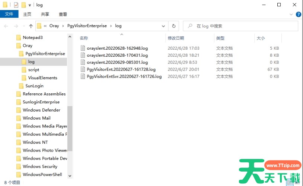Image resolution: width=303 pixels, height=186 pixels.
Task: Click the Oray breadcrumb in address bar
Action: coord(54,26)
